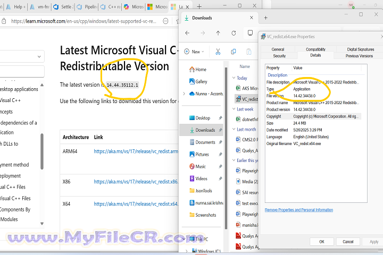Screen dimensions: 383x255
Task: Open the ARM64 vc_redist download link
Action: tap(136, 151)
